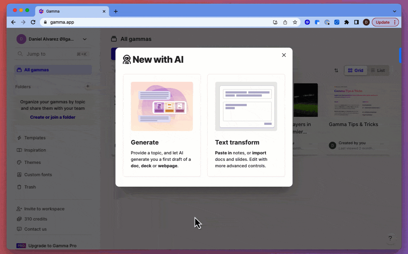Select the Gamma browser tab
This screenshot has width=408, height=254.
(72, 11)
